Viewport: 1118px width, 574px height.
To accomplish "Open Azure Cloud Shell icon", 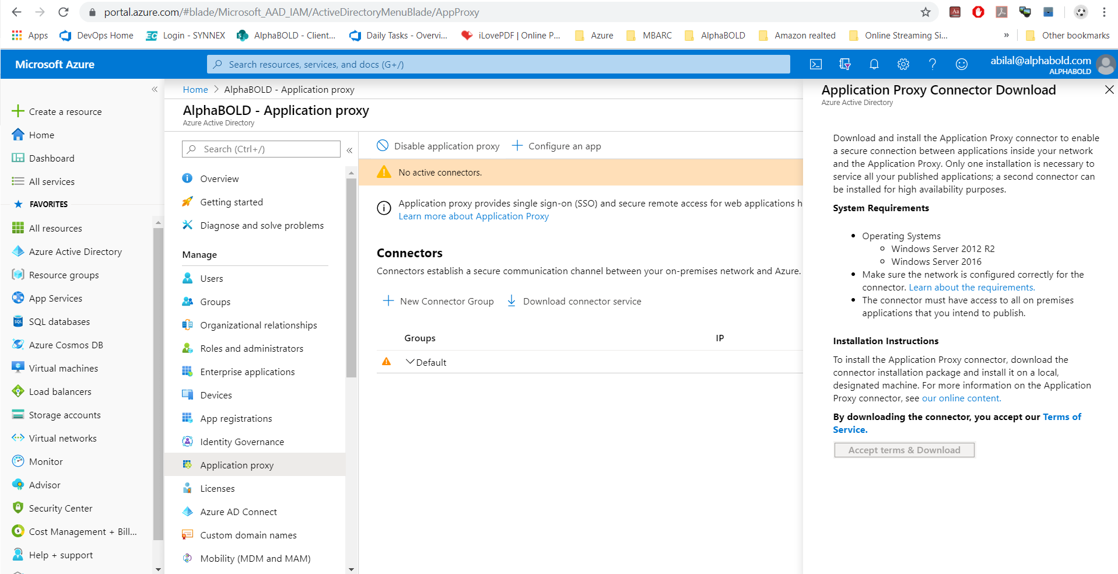I will [815, 64].
